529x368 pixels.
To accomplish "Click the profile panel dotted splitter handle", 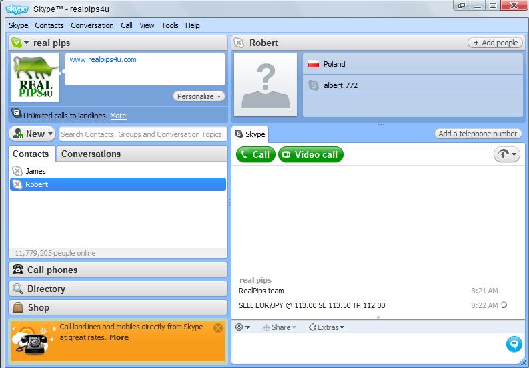I will (x=381, y=124).
